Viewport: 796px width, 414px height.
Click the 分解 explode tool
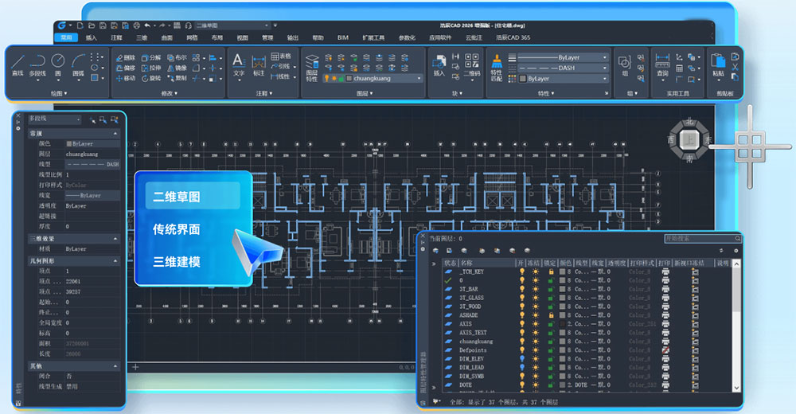150,58
